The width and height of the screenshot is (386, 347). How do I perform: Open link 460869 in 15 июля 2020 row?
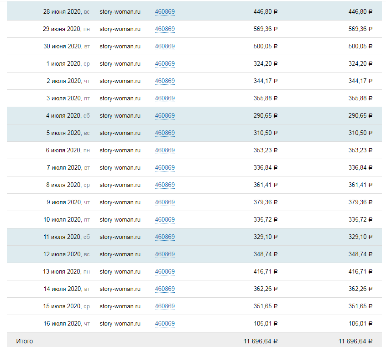point(165,306)
